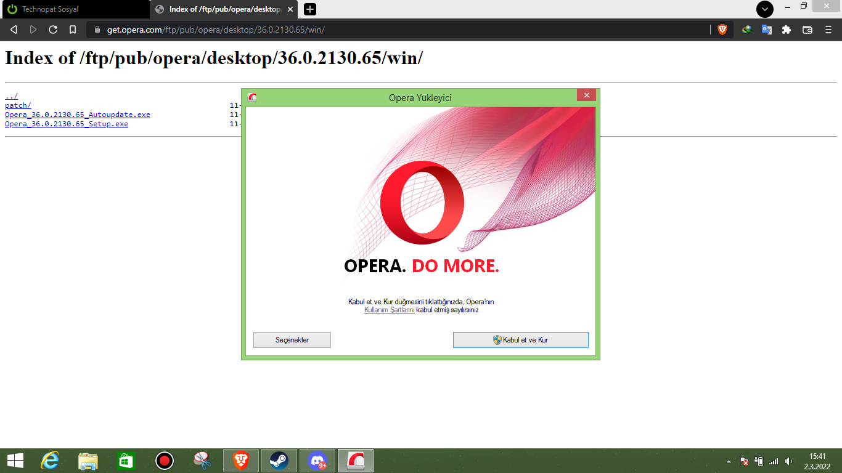
Task: Open the network signal tray icon
Action: (x=774, y=461)
